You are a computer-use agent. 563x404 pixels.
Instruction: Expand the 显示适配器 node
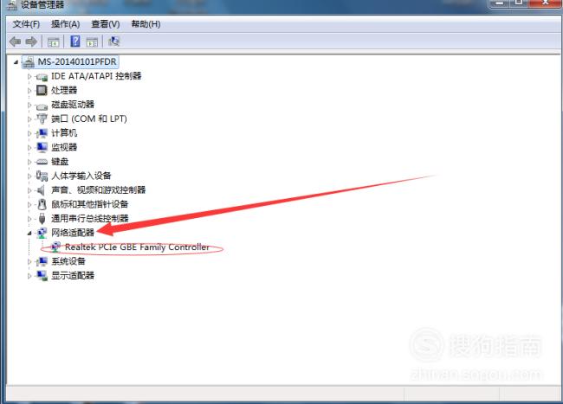tap(29, 276)
